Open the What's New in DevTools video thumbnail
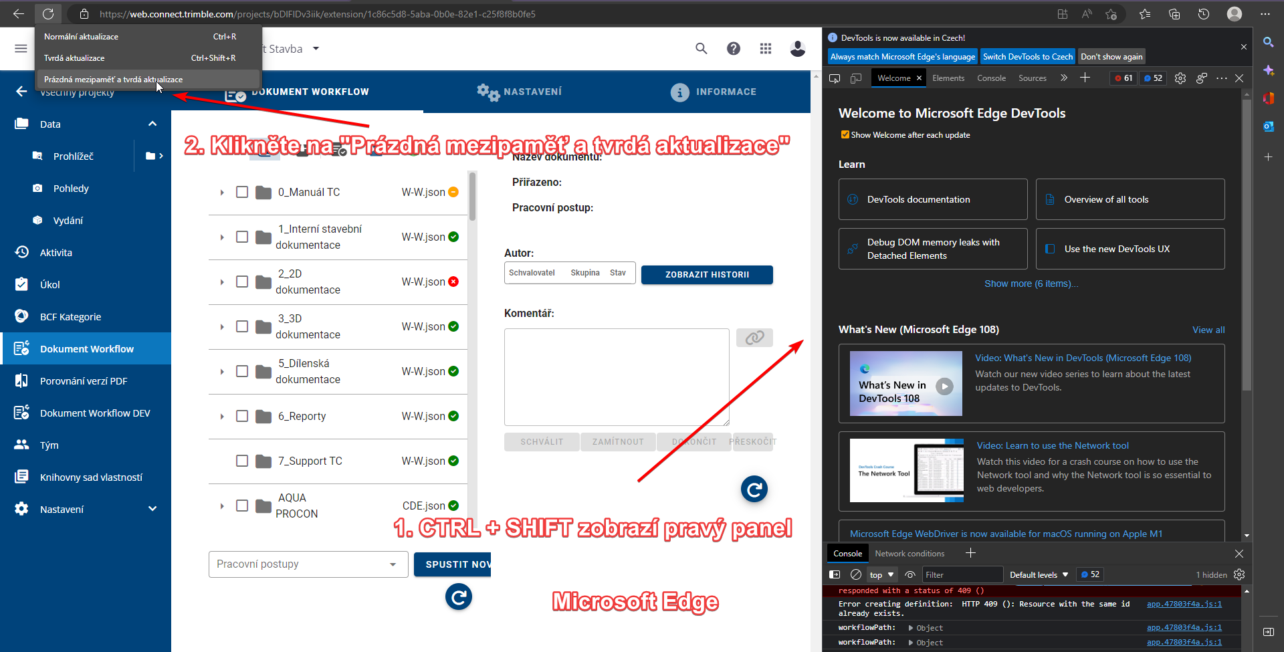Image resolution: width=1284 pixels, height=652 pixels. 905,384
